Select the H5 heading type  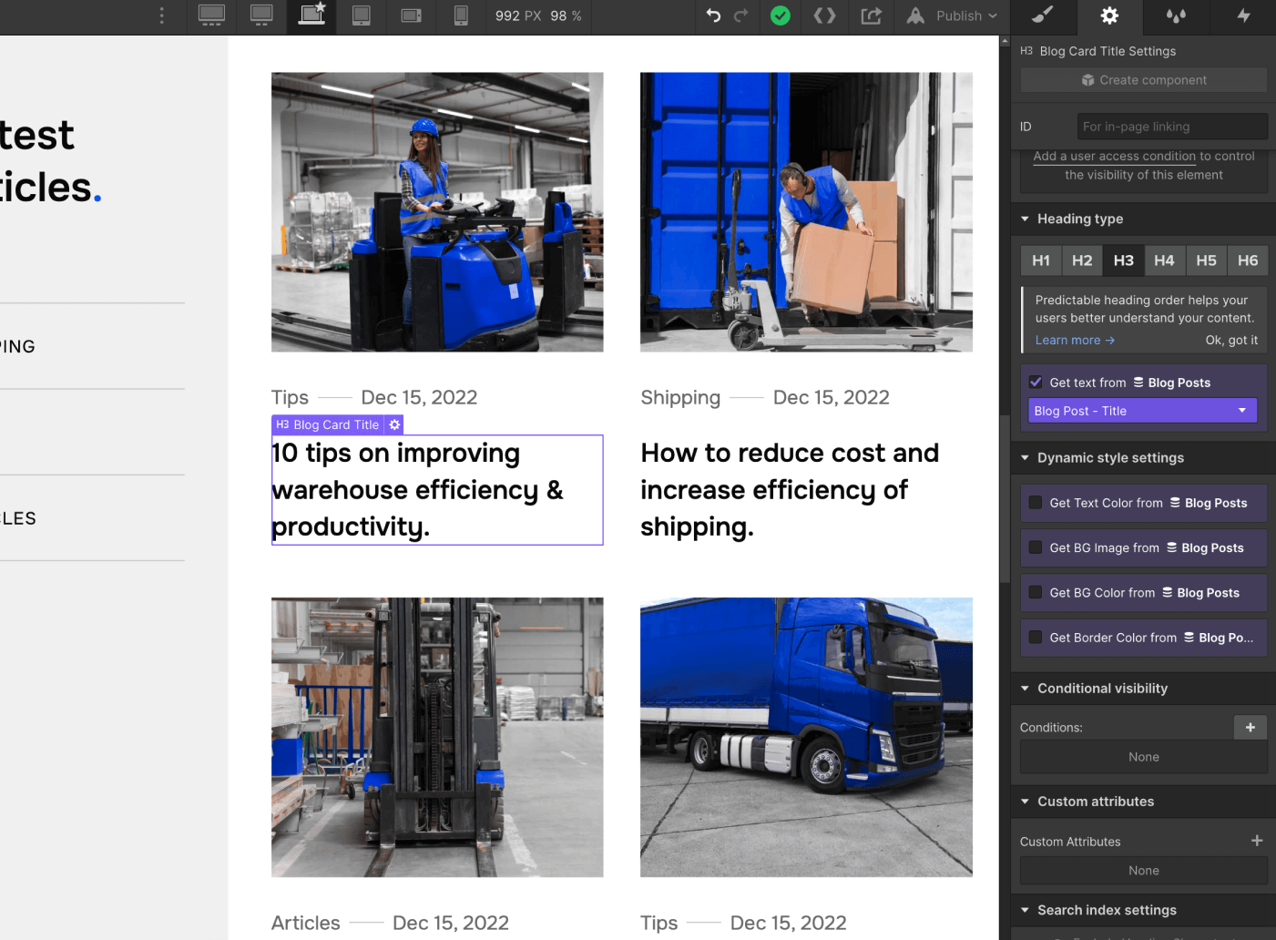tap(1206, 260)
